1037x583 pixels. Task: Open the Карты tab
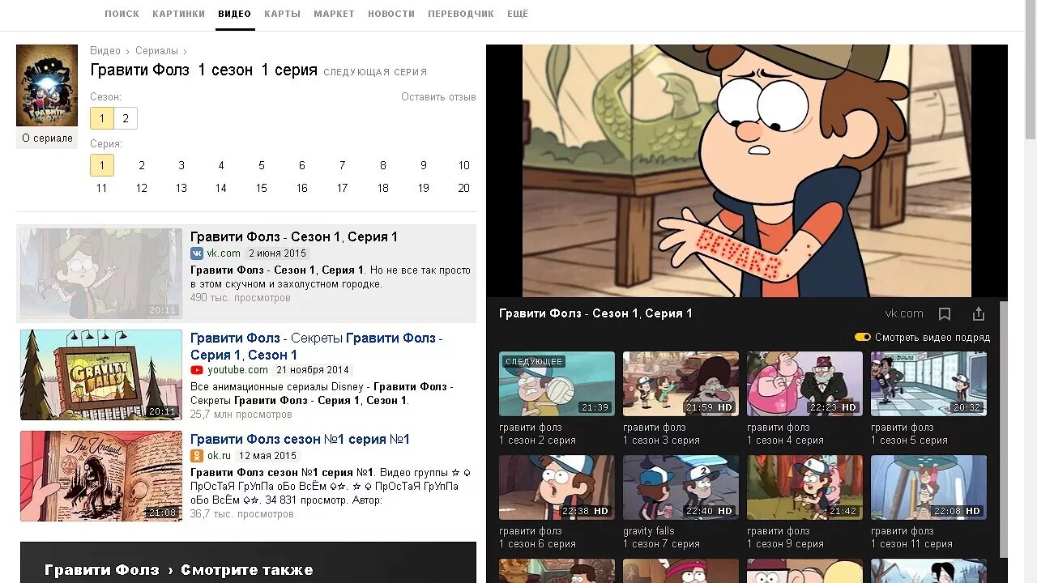pyautogui.click(x=282, y=14)
